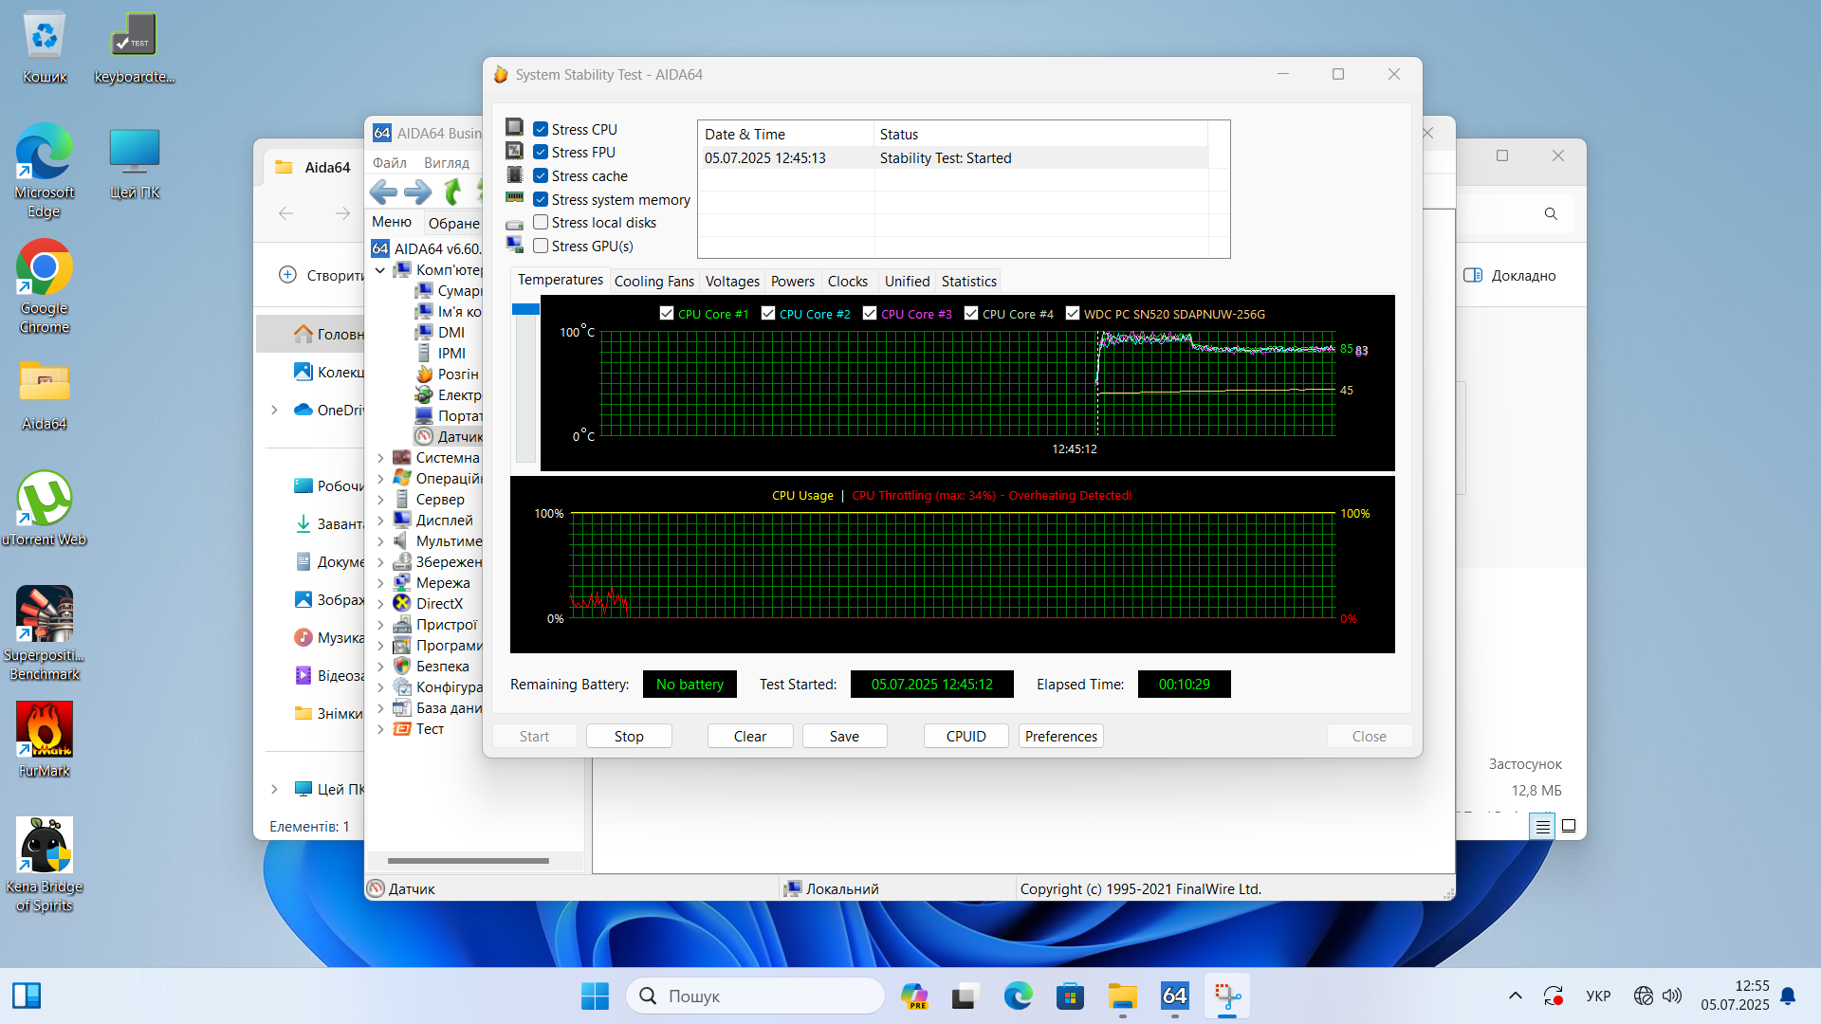Expand the Тест tree node
1821x1024 pixels.
coord(380,729)
